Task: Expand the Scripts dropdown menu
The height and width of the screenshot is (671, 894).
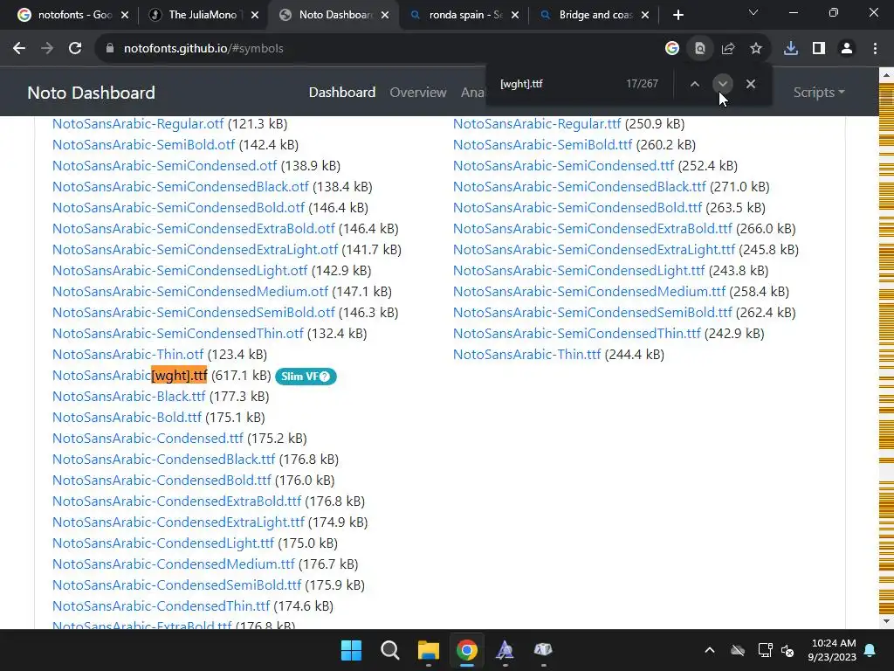Action: pyautogui.click(x=819, y=93)
